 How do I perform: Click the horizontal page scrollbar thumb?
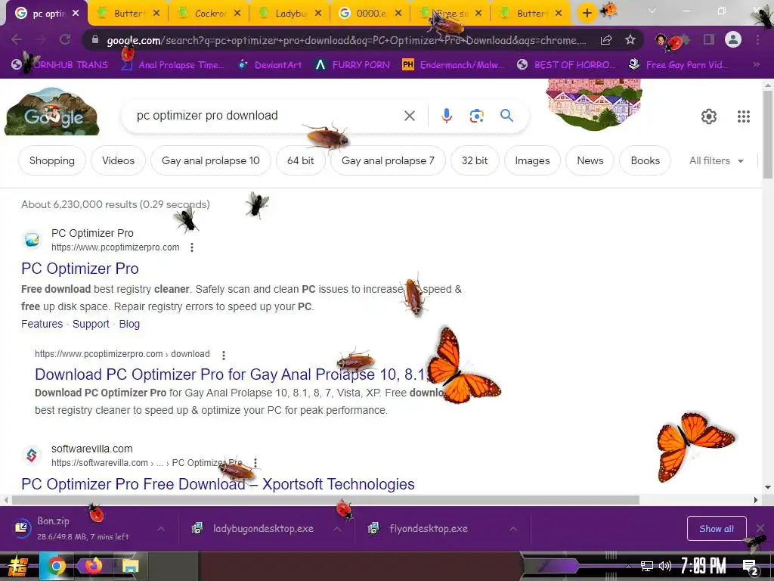[x=326, y=500]
